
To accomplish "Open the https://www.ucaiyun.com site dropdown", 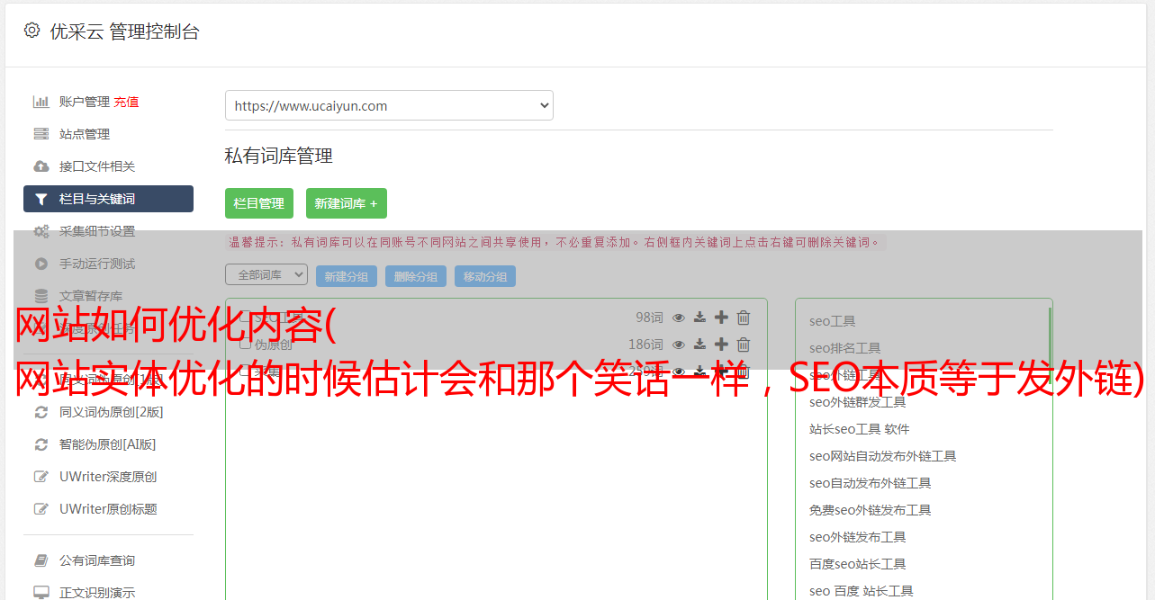I will point(389,105).
